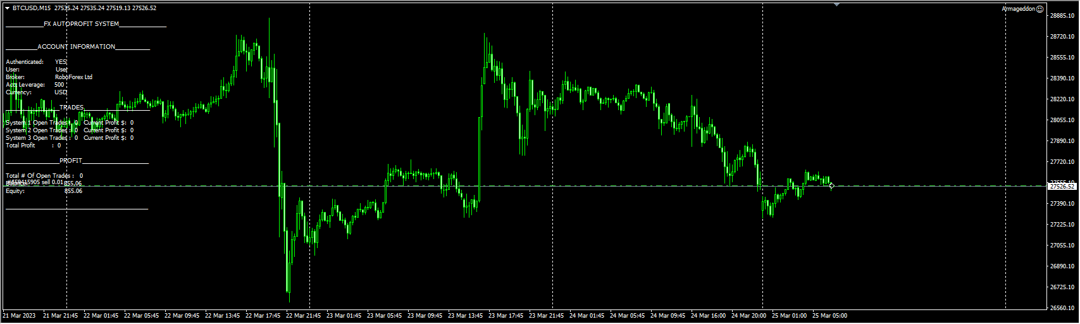This screenshot has width=1080, height=324.
Task: Click the 25 Mar 05:00 time axis label
Action: 830,315
